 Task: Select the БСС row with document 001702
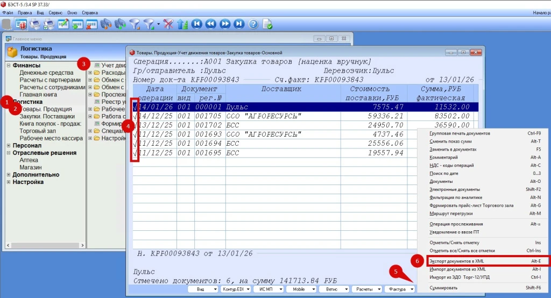click(x=269, y=125)
